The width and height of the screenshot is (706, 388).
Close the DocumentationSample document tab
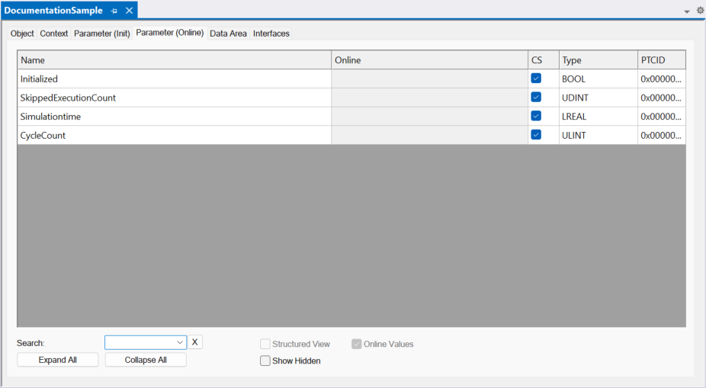click(129, 11)
